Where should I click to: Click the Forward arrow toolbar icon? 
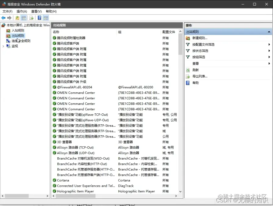[9, 18]
